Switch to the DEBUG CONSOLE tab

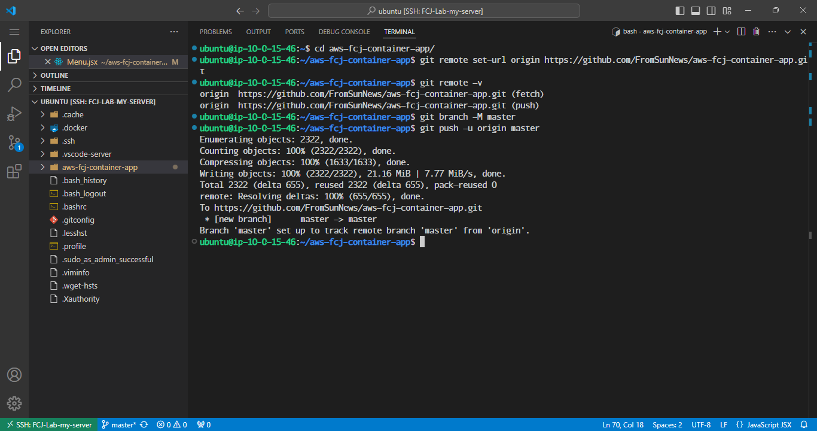point(344,32)
